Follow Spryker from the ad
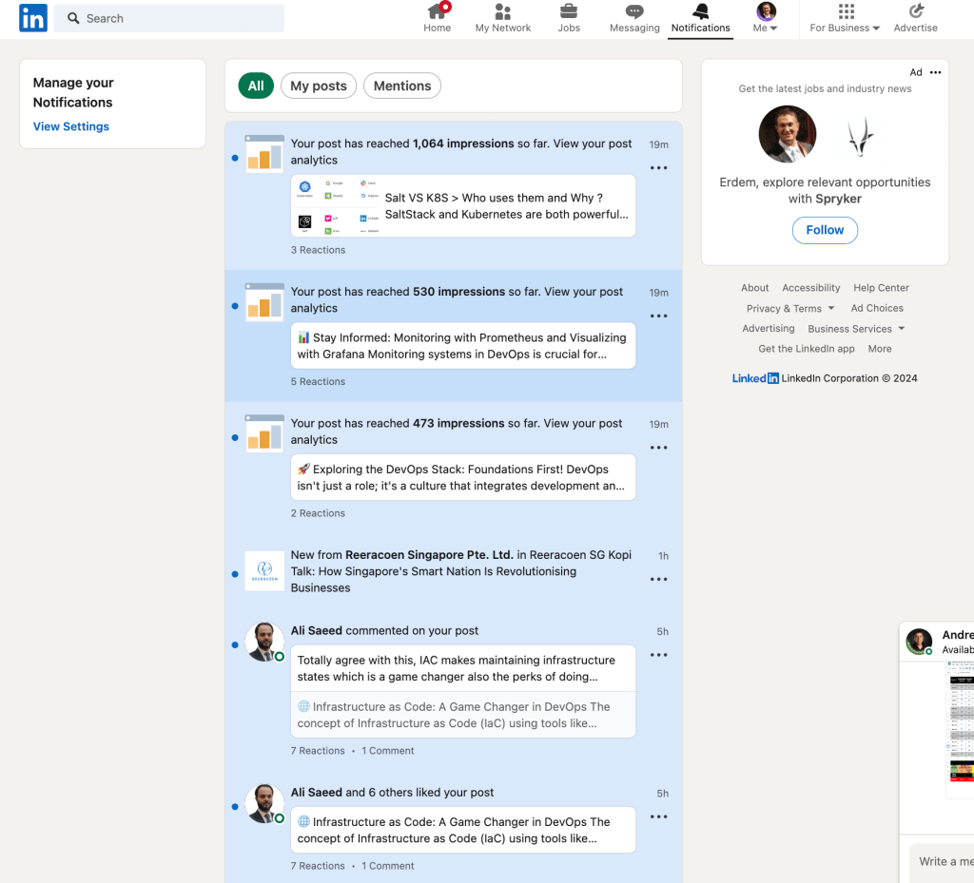The height and width of the screenshot is (883, 974). 825,230
